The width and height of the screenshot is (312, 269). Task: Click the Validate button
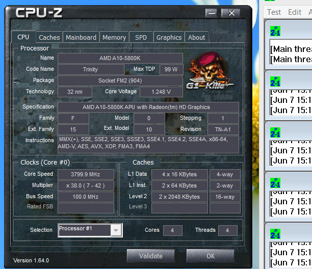tap(151, 256)
